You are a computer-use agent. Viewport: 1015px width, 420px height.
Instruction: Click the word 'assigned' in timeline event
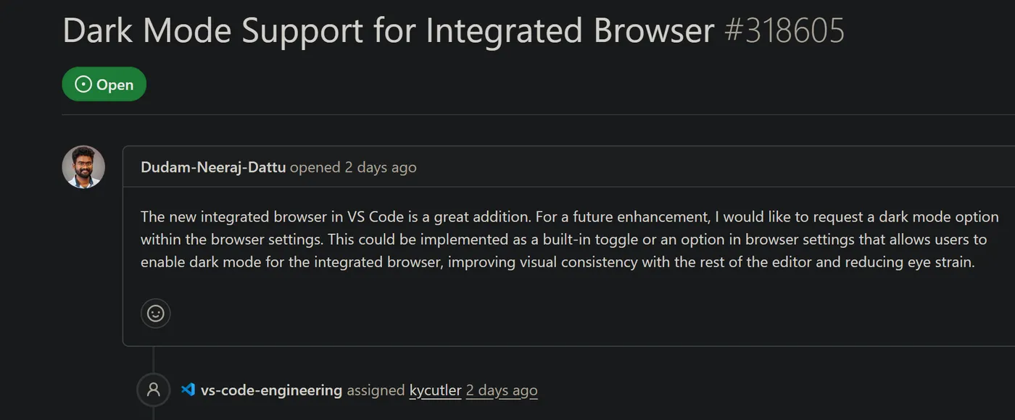376,390
